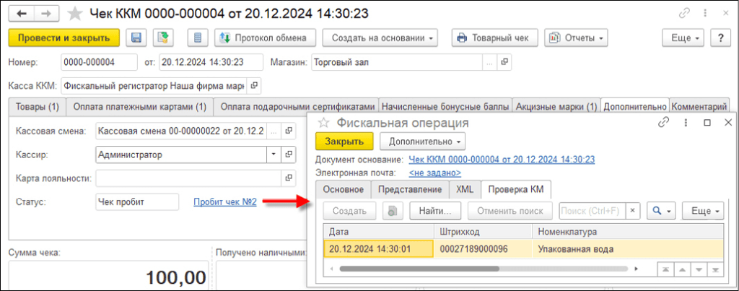Clear the search field with the x icon
739x291 pixels.
click(x=633, y=211)
